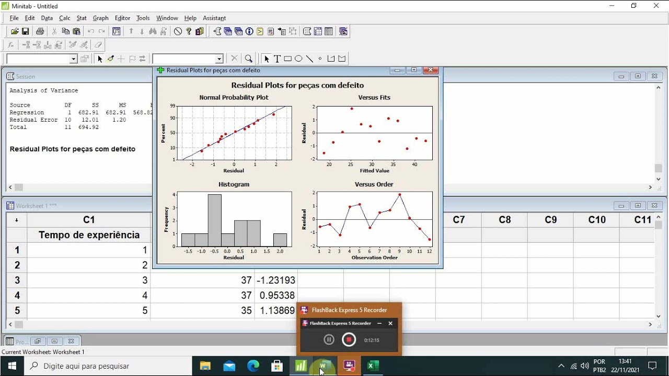The image size is (669, 376).
Task: Open Help with the question mark icon
Action: point(189,31)
